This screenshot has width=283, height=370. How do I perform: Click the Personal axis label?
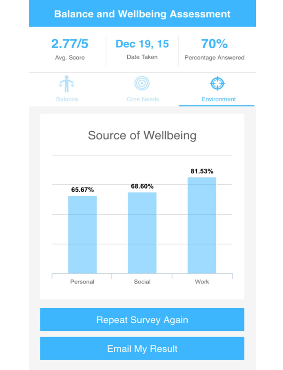tap(82, 282)
